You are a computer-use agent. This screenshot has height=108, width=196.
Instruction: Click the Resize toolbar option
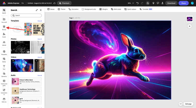[x=51, y=9]
